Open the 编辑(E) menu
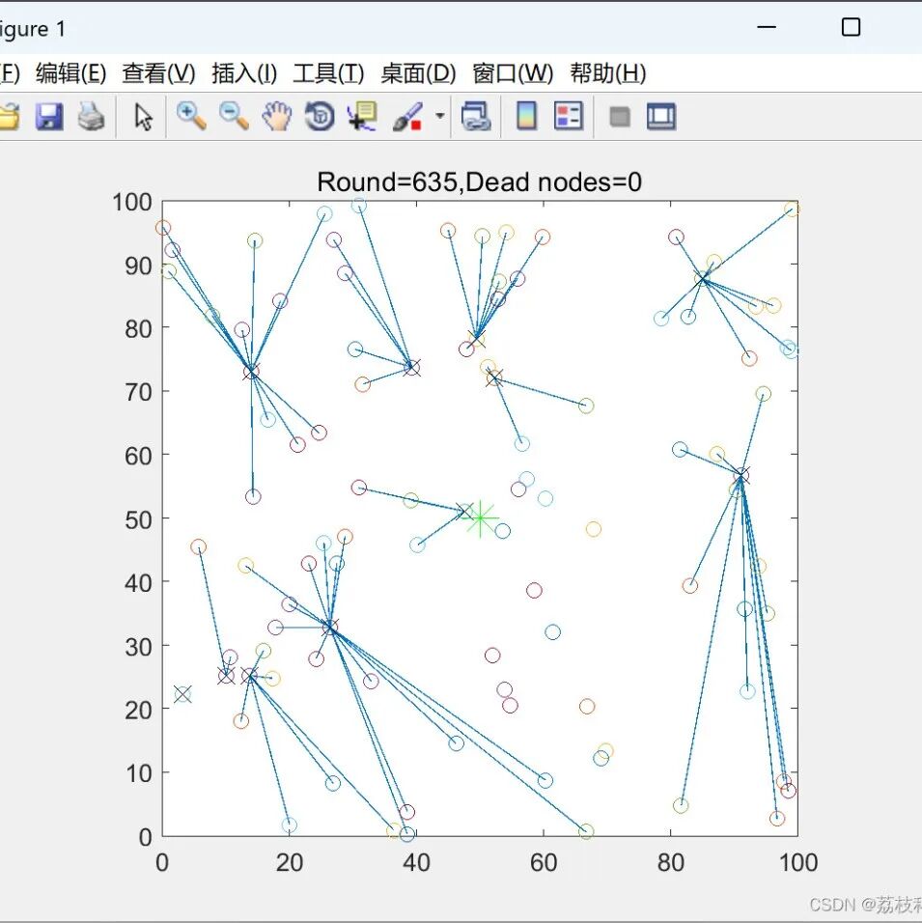 point(70,73)
